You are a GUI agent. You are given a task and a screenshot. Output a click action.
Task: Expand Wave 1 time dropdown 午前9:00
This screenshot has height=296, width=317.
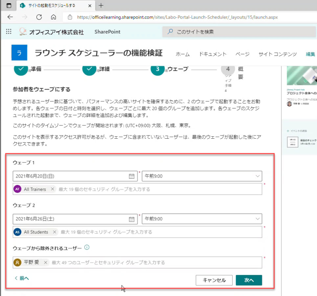(202, 176)
